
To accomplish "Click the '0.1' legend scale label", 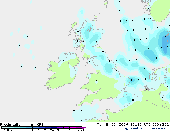I will point(3,130).
